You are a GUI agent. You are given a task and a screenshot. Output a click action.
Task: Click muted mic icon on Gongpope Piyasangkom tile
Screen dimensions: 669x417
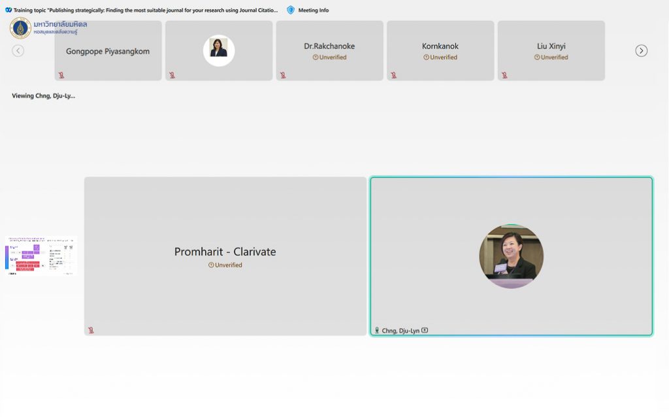(x=61, y=75)
